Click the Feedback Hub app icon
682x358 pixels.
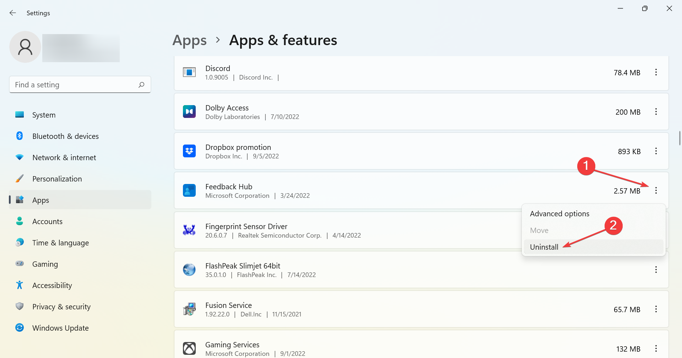pyautogui.click(x=189, y=191)
